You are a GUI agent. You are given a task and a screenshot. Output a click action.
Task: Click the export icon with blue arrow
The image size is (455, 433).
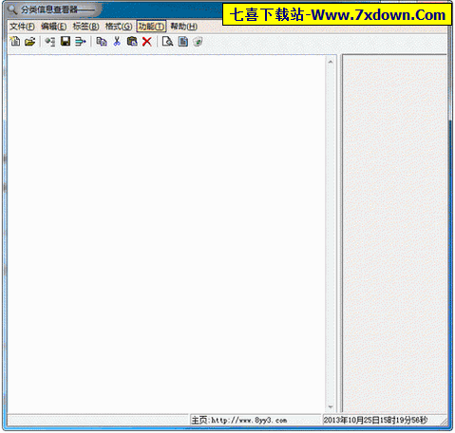pyautogui.click(x=81, y=42)
